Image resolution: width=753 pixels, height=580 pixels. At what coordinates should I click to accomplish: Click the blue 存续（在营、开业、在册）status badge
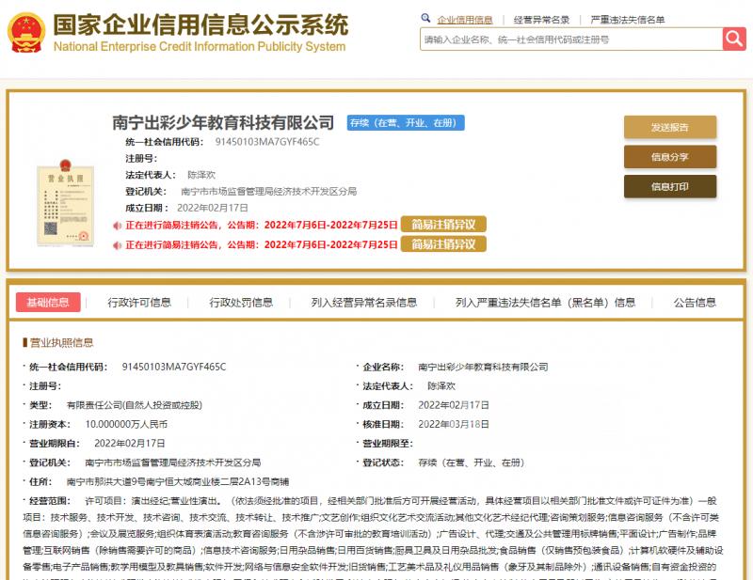click(x=406, y=123)
